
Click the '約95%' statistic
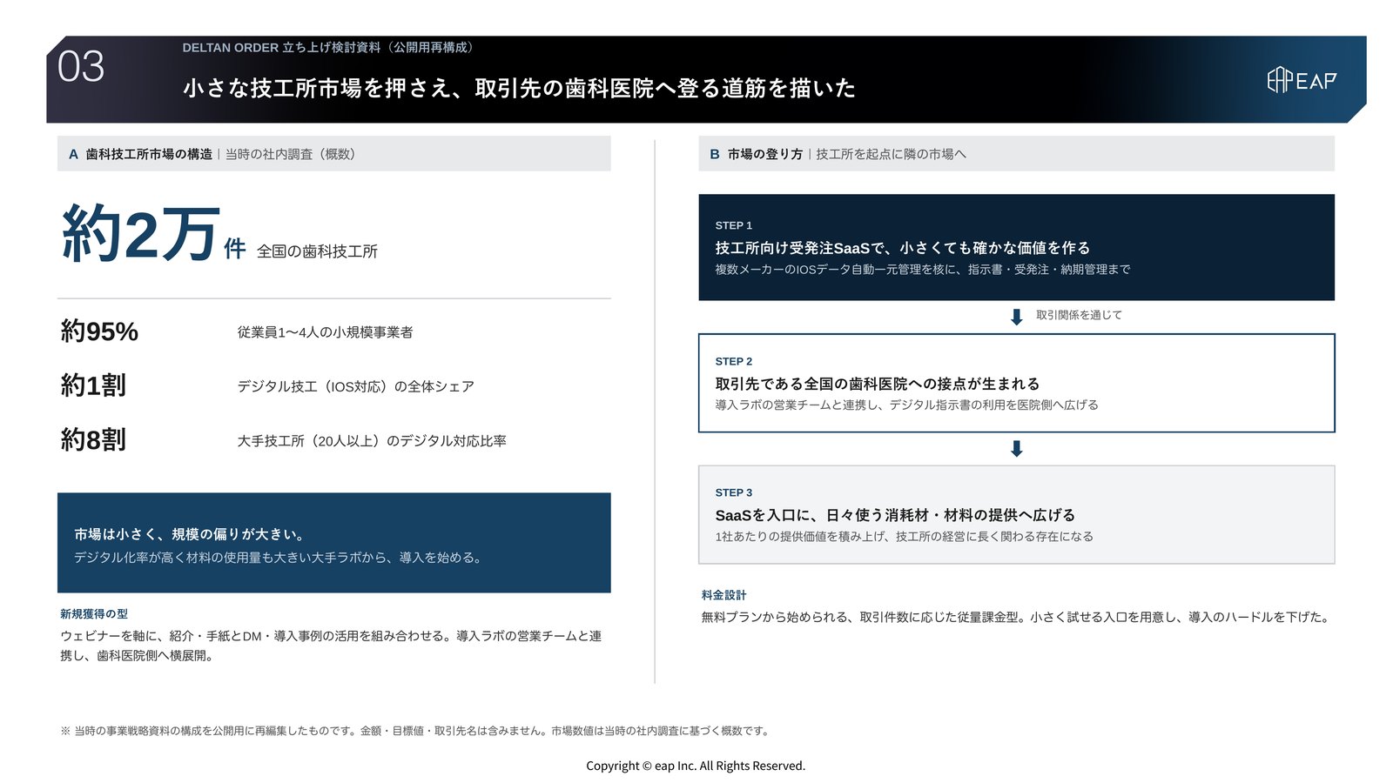point(99,331)
